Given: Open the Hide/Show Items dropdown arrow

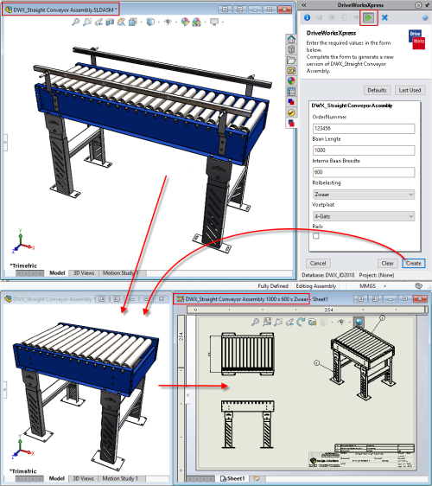Looking at the screenshot, I should tap(176, 22).
